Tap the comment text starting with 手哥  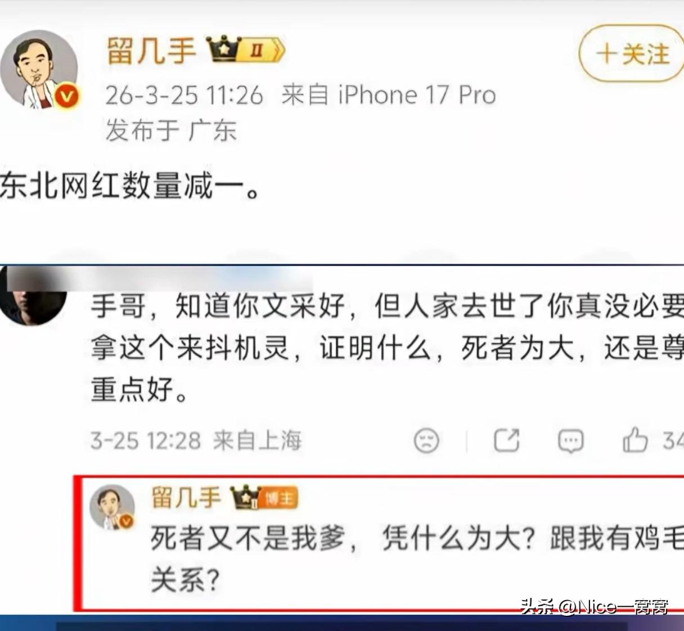pyautogui.click(x=387, y=348)
